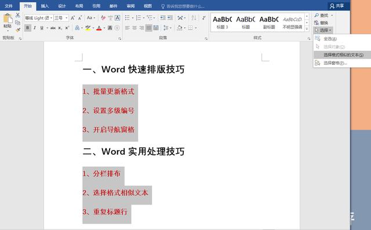
Task: Increase font size with grow font icon
Action: tap(72, 18)
